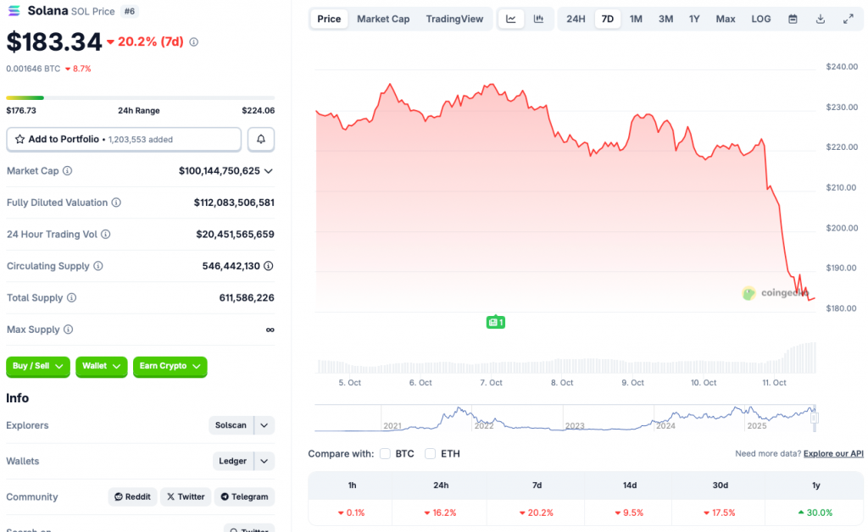868x532 pixels.
Task: Click the price alert bell icon
Action: pos(261,139)
